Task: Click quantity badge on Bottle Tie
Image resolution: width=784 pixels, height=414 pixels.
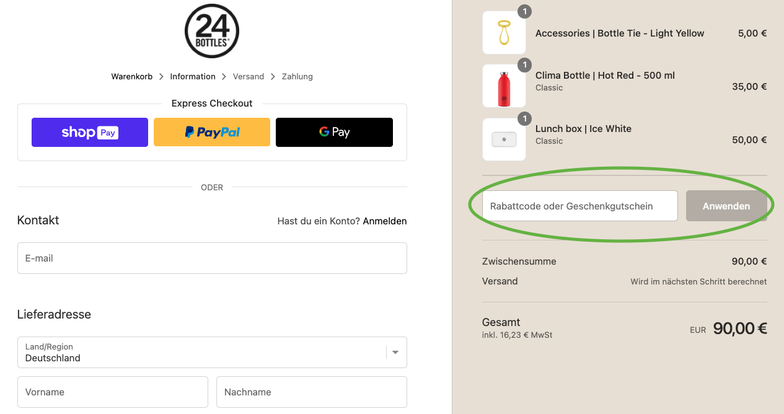Action: 524,12
